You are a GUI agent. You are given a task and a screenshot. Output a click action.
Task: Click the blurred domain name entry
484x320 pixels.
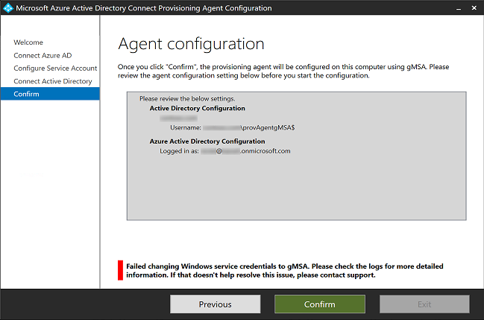[178, 118]
